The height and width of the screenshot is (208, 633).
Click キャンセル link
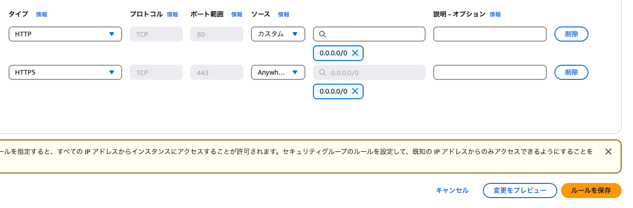click(x=452, y=191)
